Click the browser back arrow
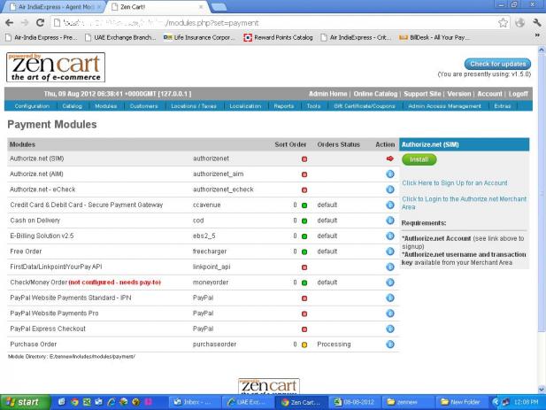546x410 pixels. pyautogui.click(x=10, y=23)
